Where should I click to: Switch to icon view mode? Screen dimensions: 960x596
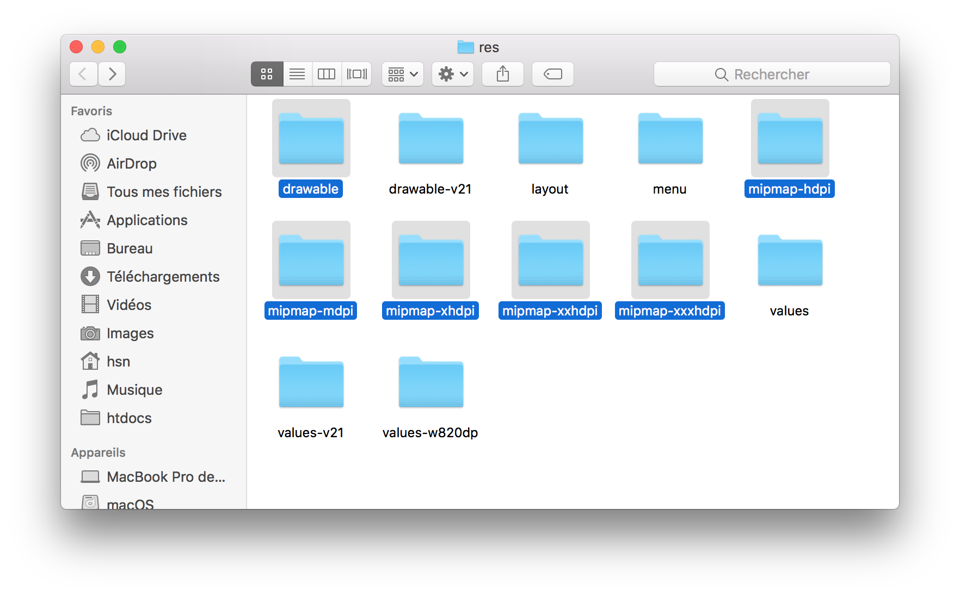click(267, 74)
